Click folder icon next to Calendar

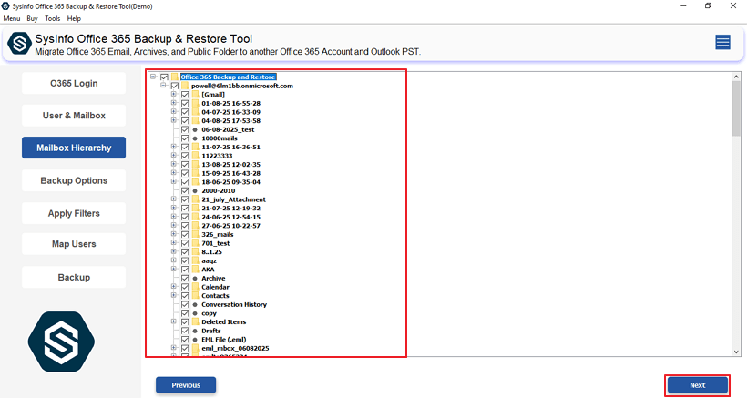pyautogui.click(x=195, y=287)
